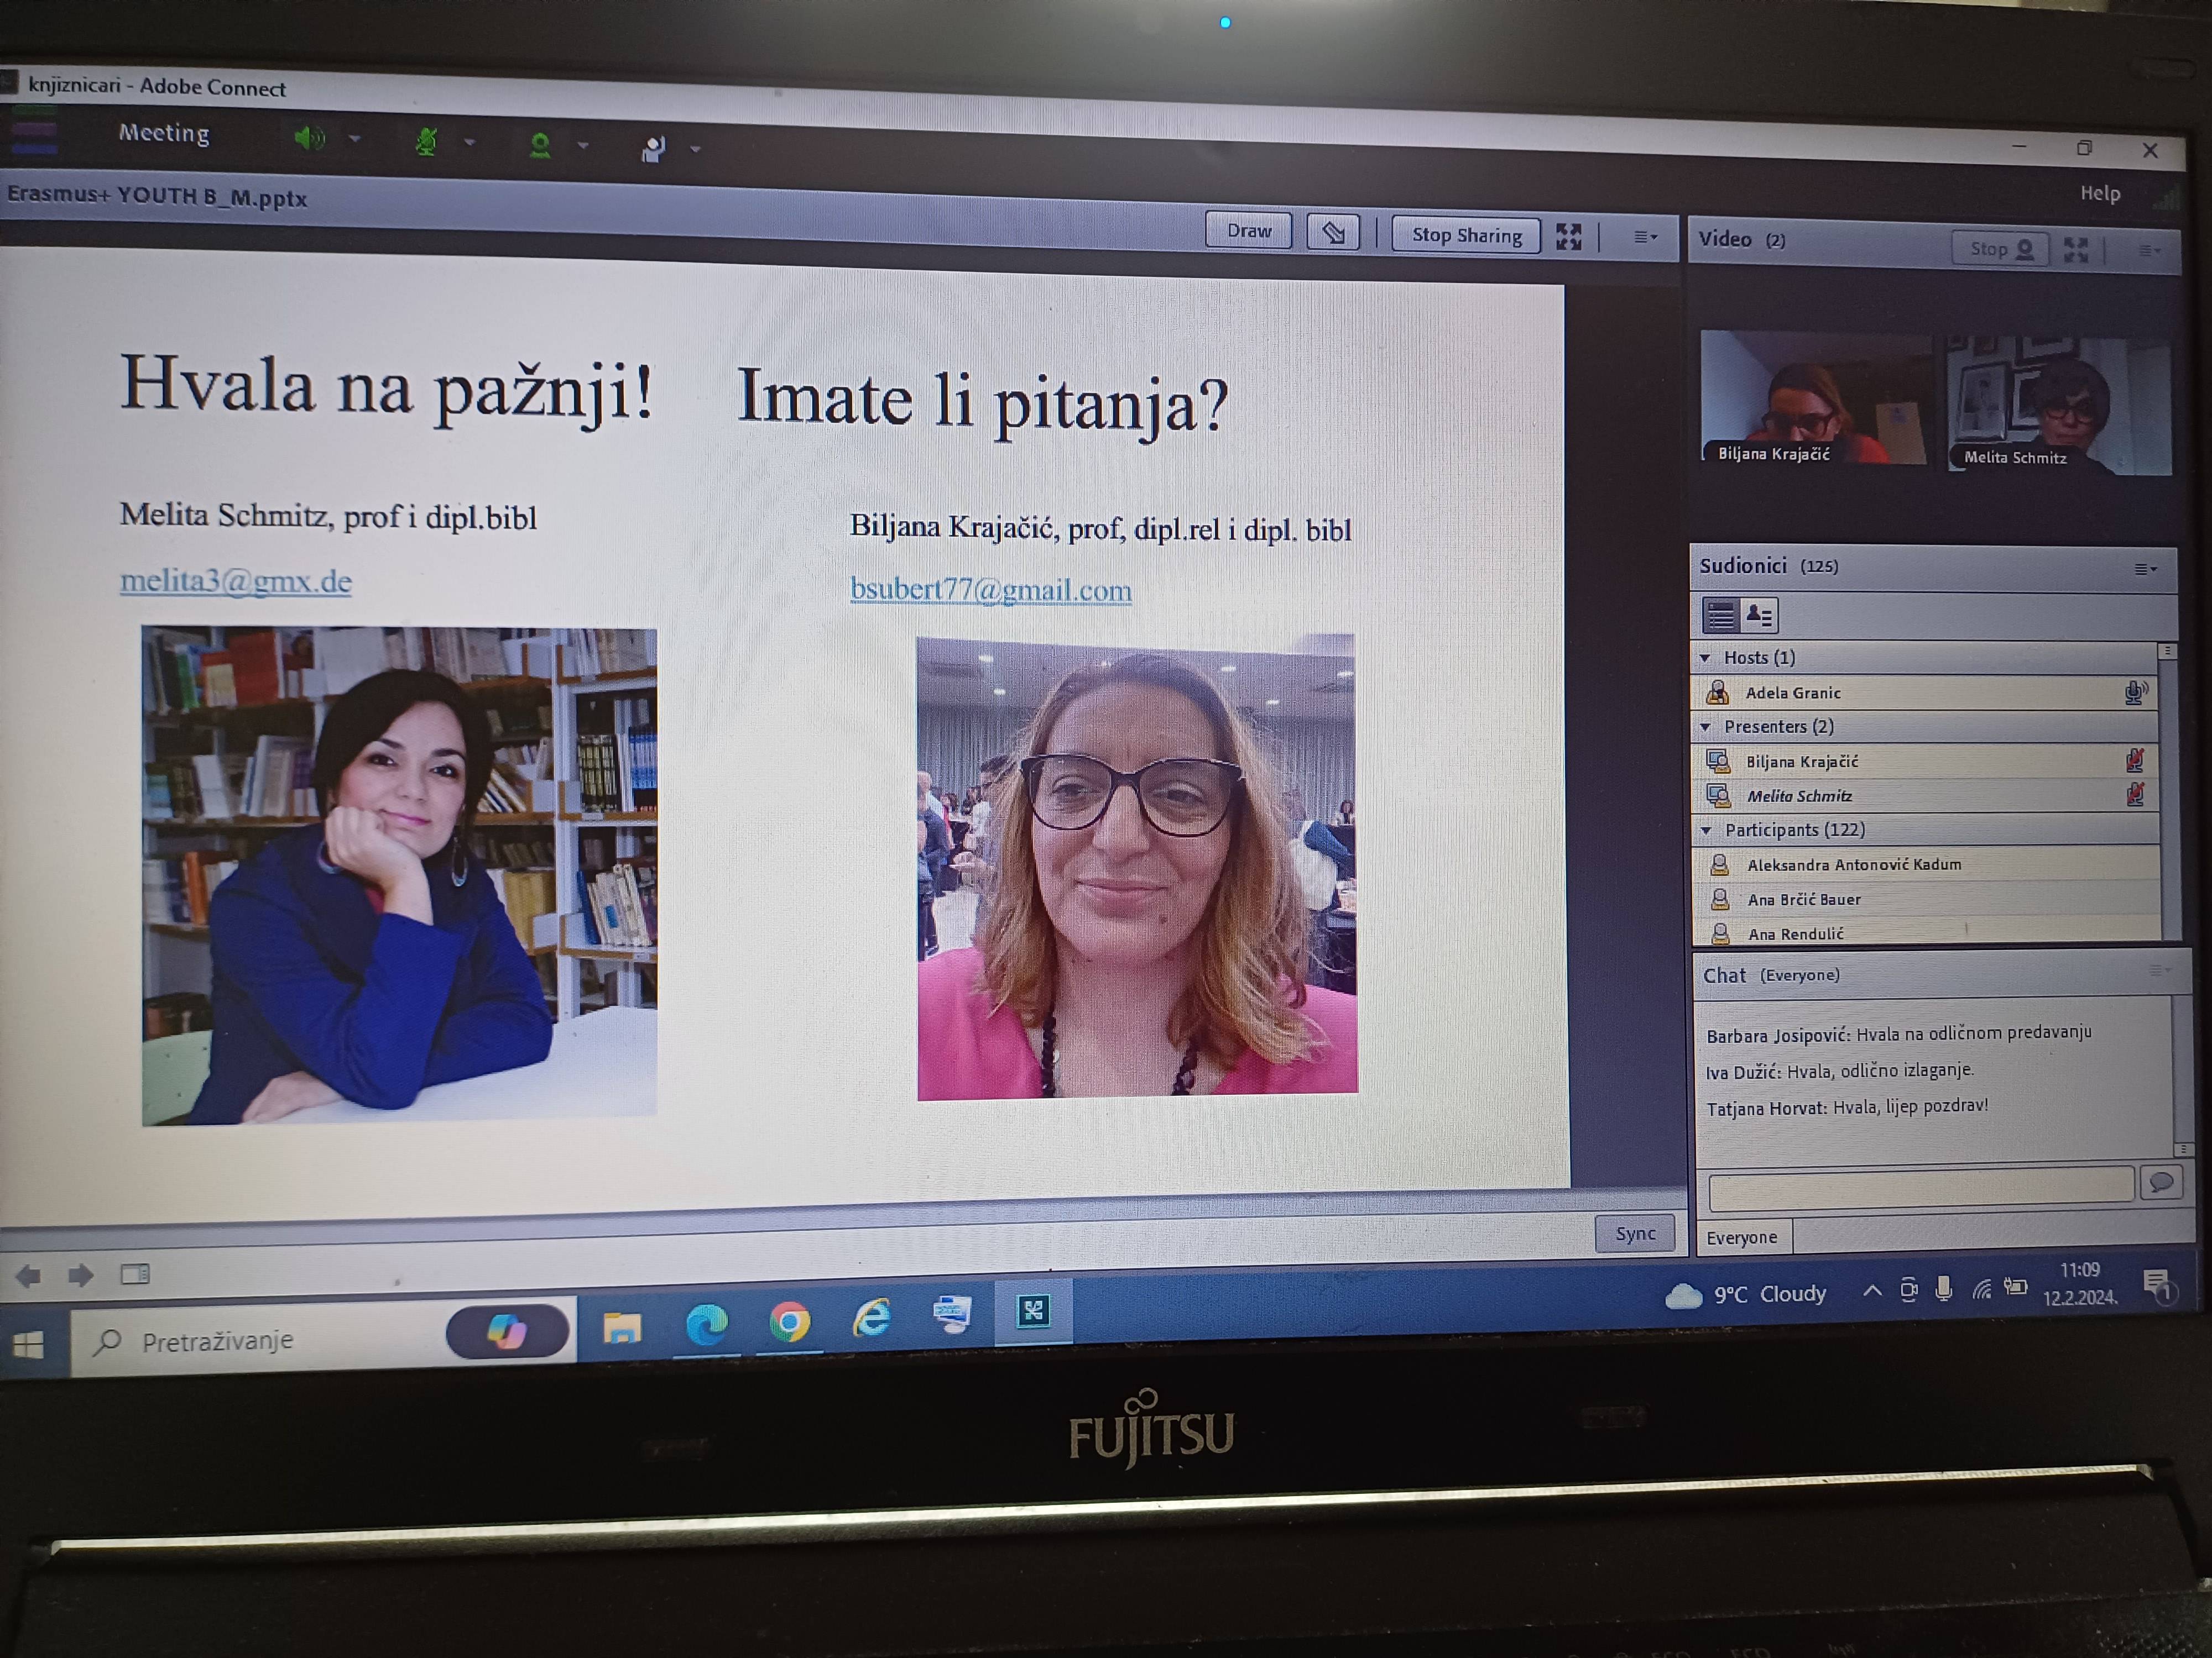
Task: Open the Meeting menu
Action: (x=164, y=133)
